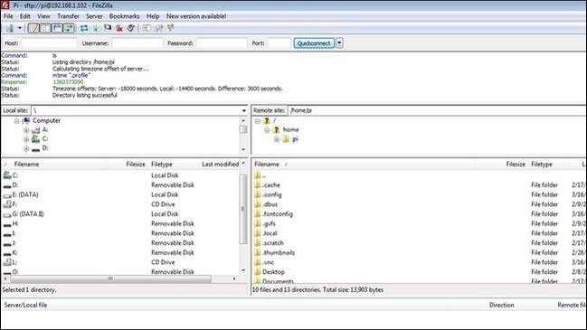
Task: Reconnect to last server toolbar icon
Action: click(x=131, y=28)
